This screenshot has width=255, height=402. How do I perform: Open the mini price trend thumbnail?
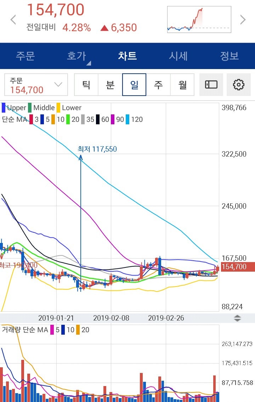pos(199,19)
